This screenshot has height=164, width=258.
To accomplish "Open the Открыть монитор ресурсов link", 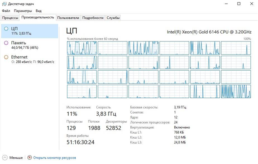I will (54, 158).
